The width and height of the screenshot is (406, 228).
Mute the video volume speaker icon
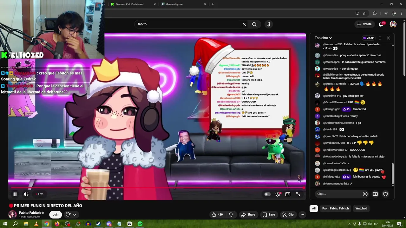click(26, 194)
